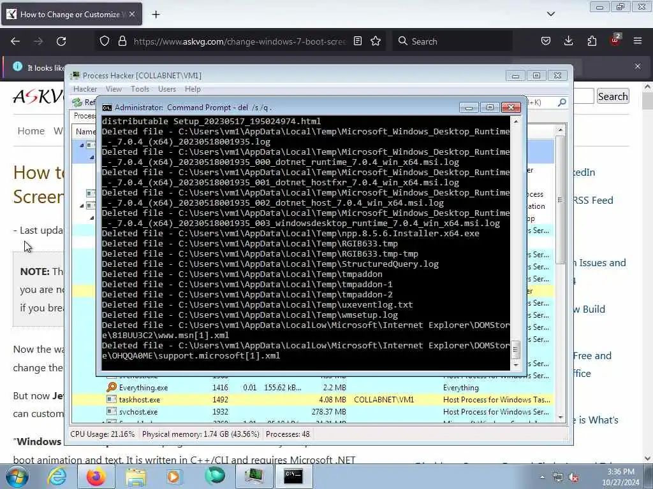Image resolution: width=653 pixels, height=489 pixels.
Task: Click the askvg.com address bar URL
Action: point(240,41)
